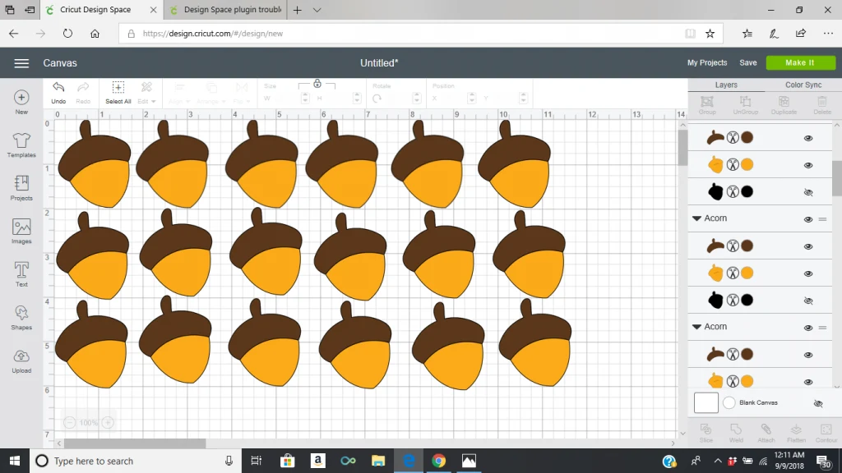The height and width of the screenshot is (473, 842).
Task: Collapse the second Acorn layer group
Action: (x=696, y=327)
